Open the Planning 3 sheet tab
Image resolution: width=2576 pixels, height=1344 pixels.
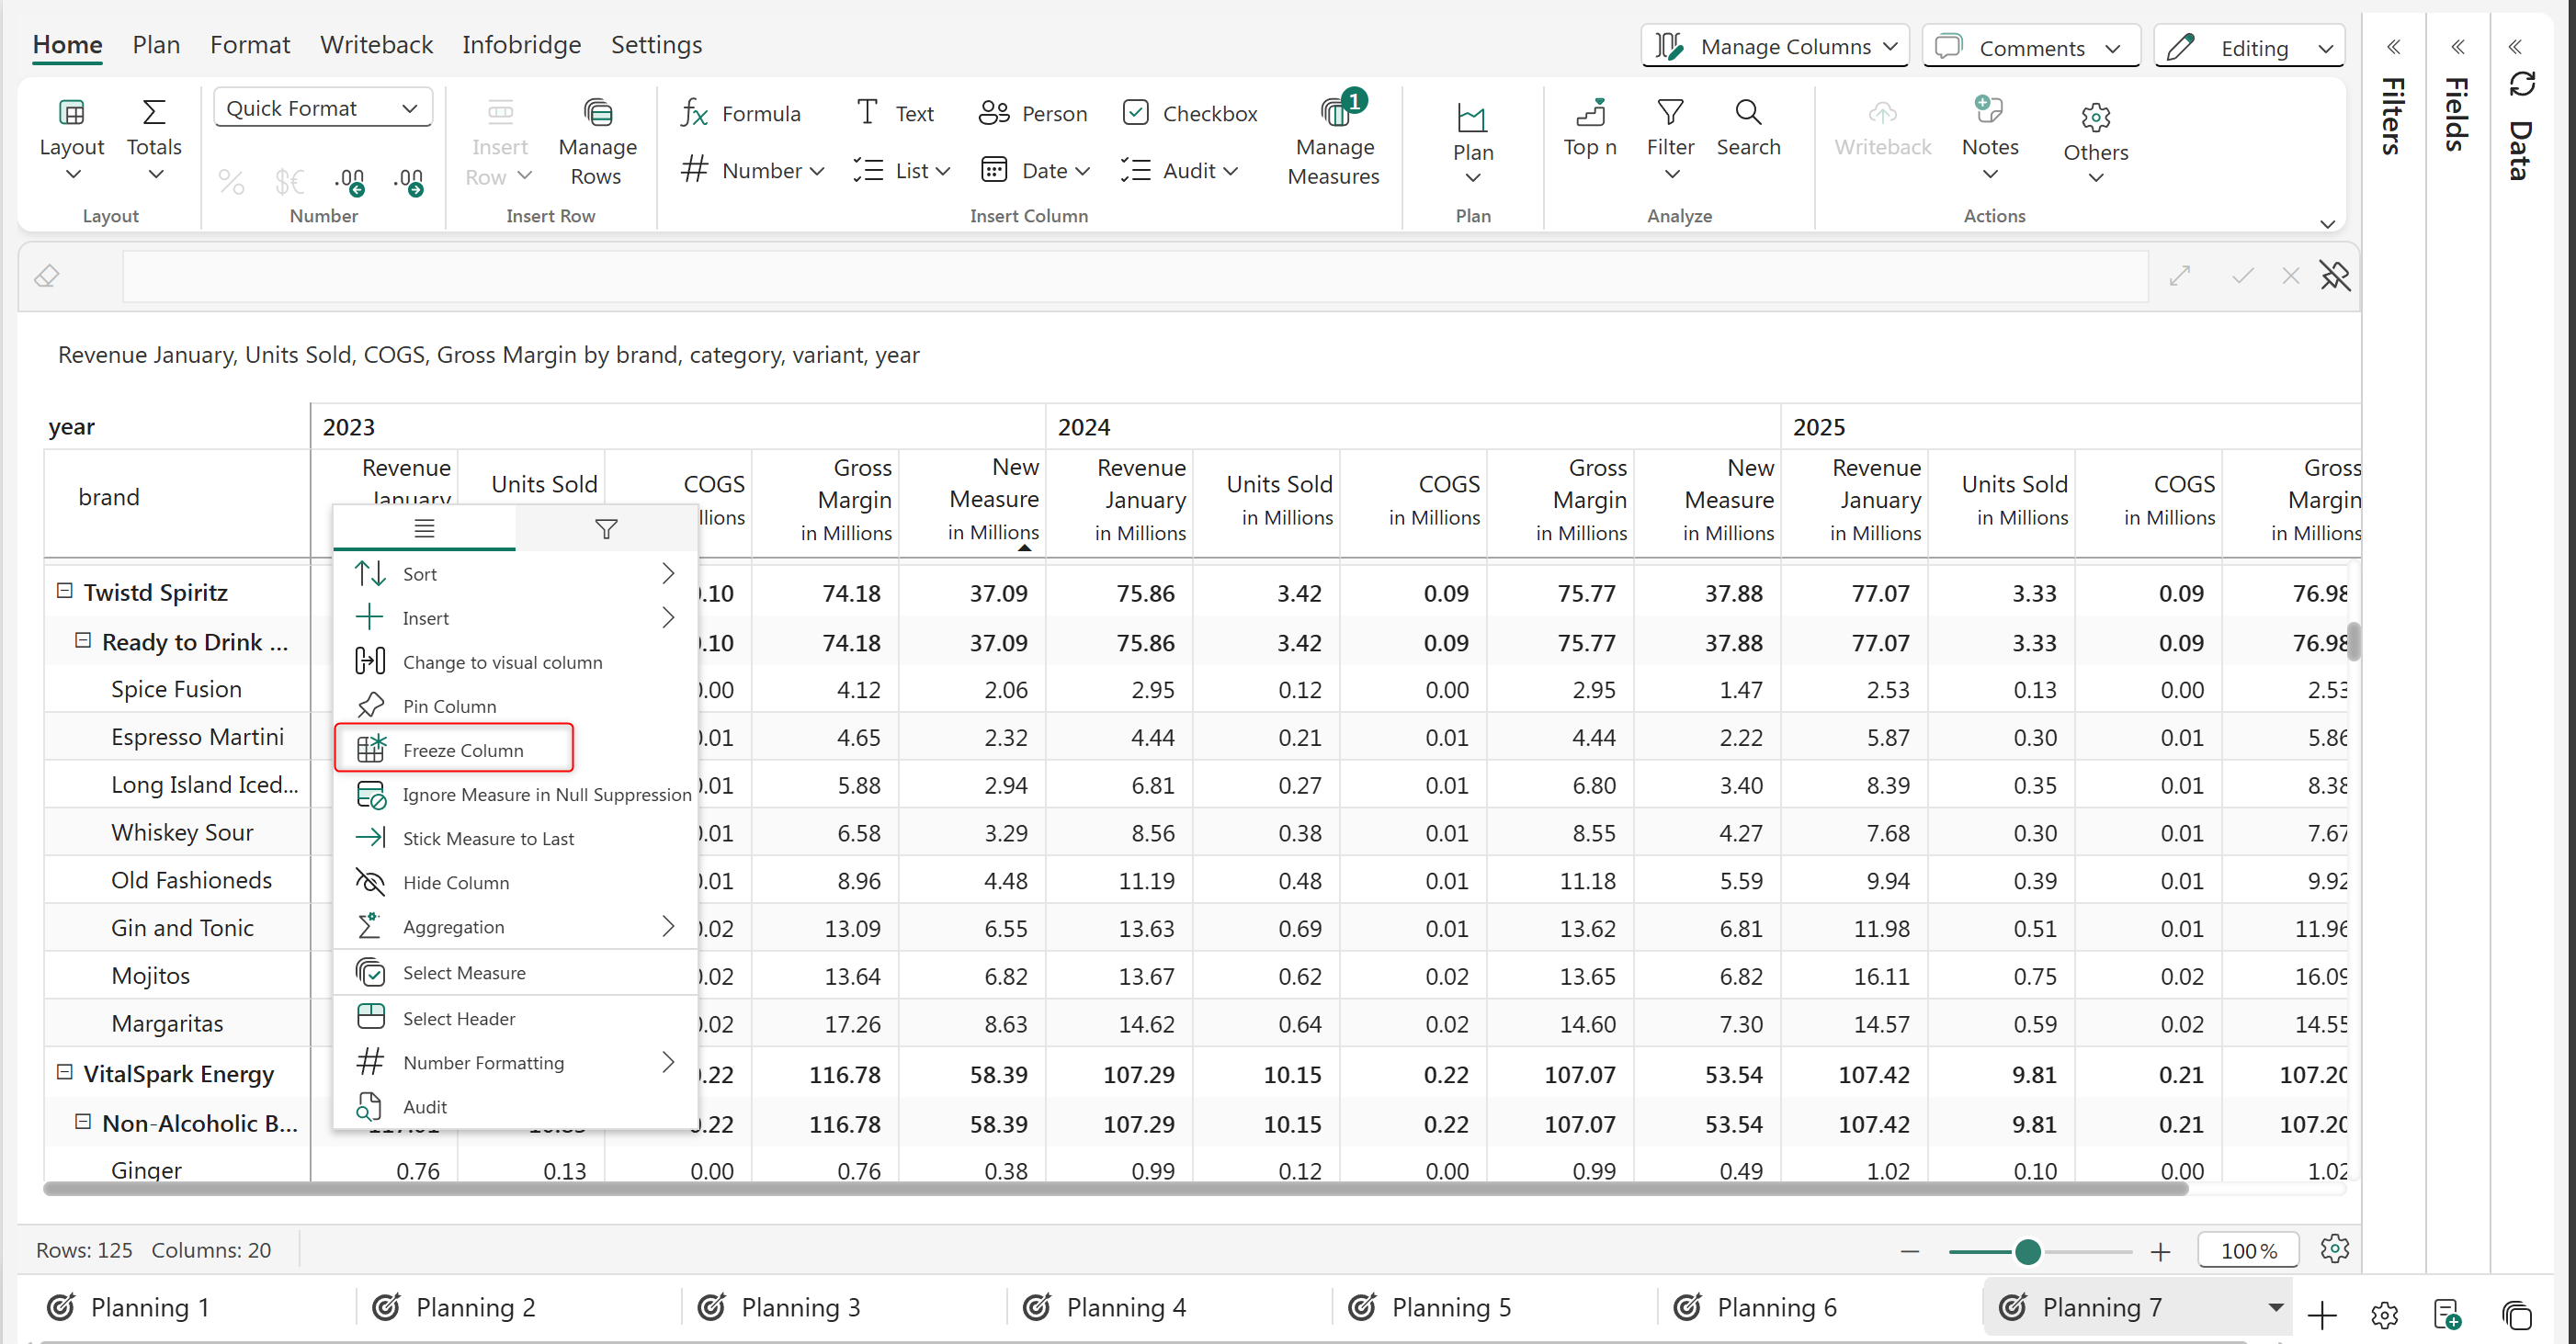pyautogui.click(x=799, y=1307)
